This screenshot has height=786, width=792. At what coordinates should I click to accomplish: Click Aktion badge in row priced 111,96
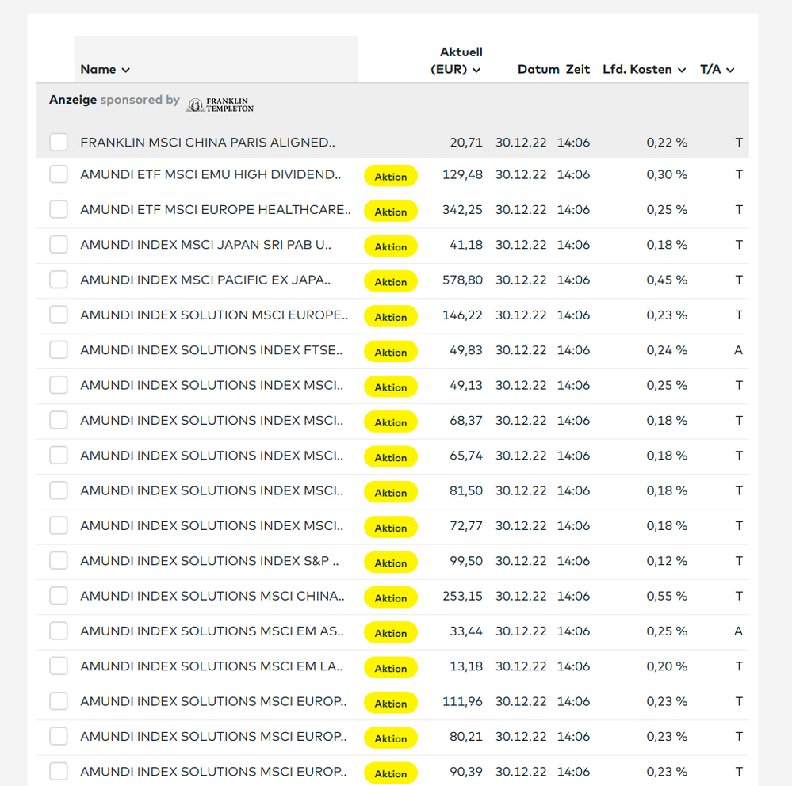coord(391,703)
